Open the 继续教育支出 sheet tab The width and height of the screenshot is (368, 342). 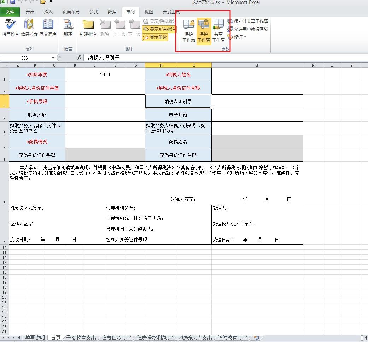[x=232, y=337]
